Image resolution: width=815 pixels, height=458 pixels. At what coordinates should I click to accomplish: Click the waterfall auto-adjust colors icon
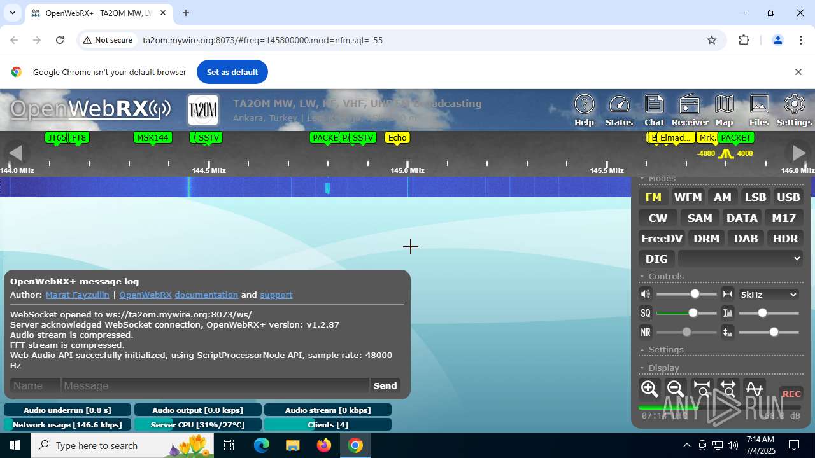point(727,313)
